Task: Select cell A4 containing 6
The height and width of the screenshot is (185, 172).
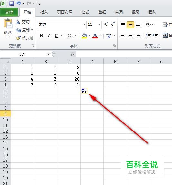Action: [23, 85]
